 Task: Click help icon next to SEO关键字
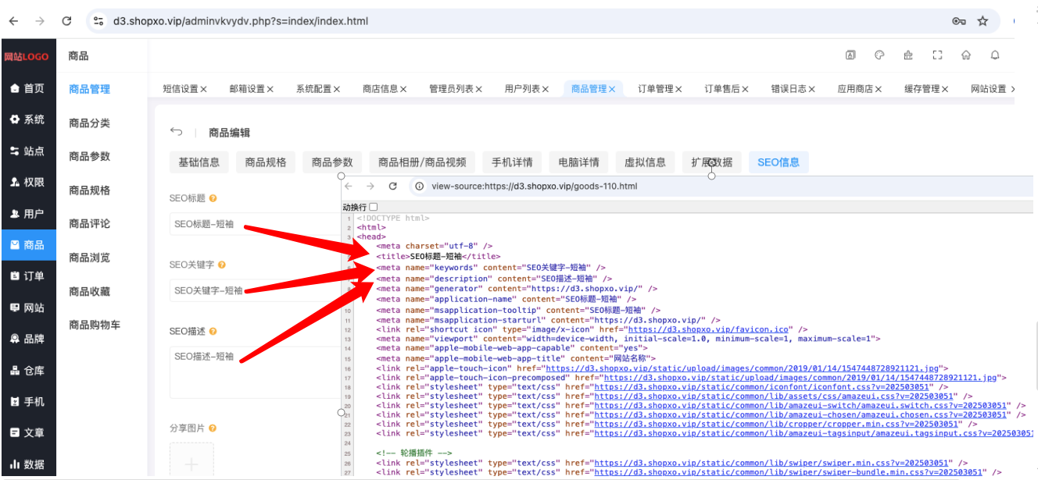(222, 265)
